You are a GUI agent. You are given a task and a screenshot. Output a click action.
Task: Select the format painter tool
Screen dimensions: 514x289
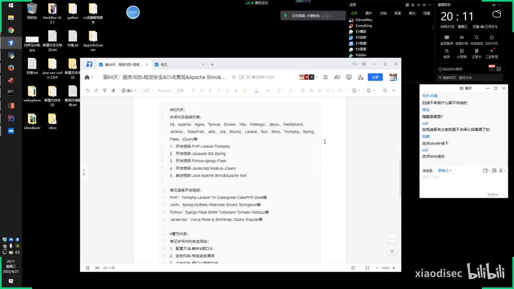(x=104, y=90)
